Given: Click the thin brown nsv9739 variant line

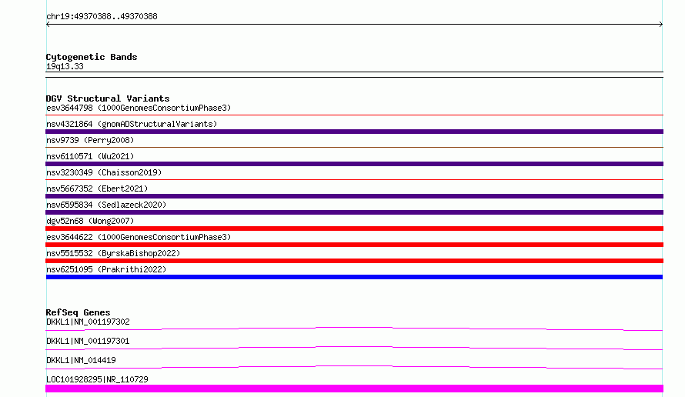Looking at the screenshot, I should (x=354, y=148).
